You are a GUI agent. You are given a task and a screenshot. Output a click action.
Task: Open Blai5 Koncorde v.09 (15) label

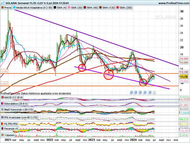pos(18,109)
